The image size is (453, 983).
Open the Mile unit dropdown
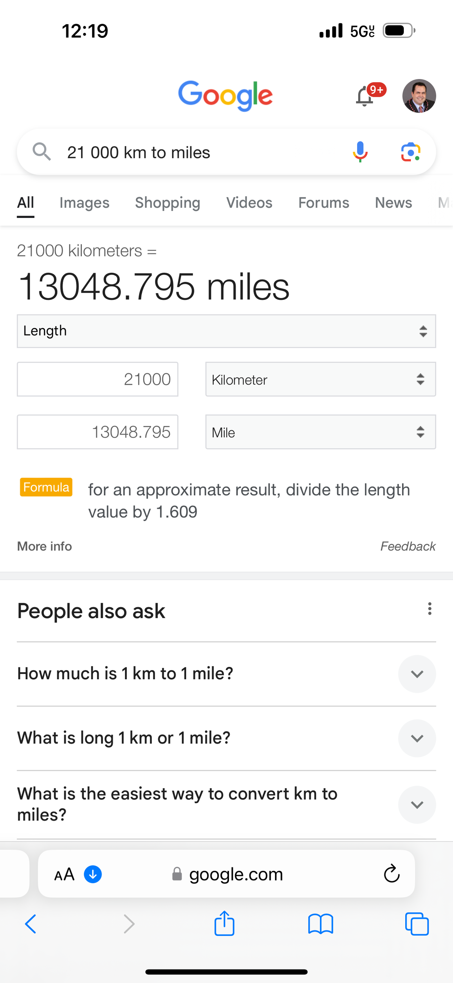320,432
